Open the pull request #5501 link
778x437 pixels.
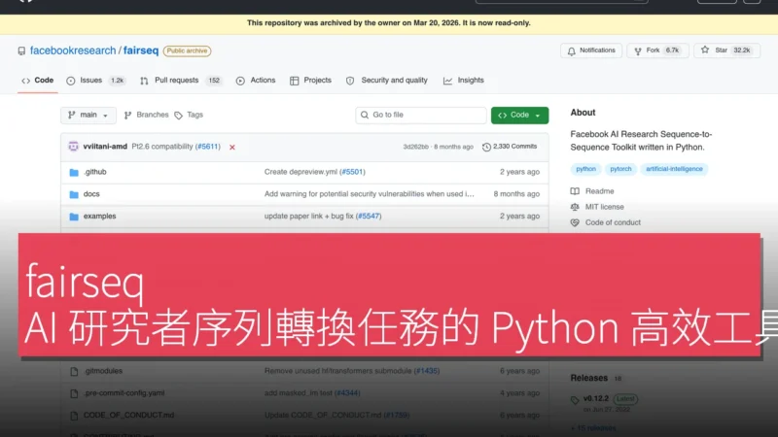point(352,172)
